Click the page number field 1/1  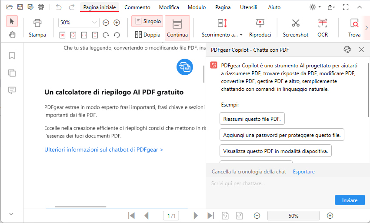tap(171, 216)
